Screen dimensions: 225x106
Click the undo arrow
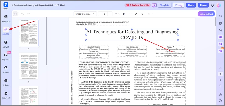[x=22, y=14]
